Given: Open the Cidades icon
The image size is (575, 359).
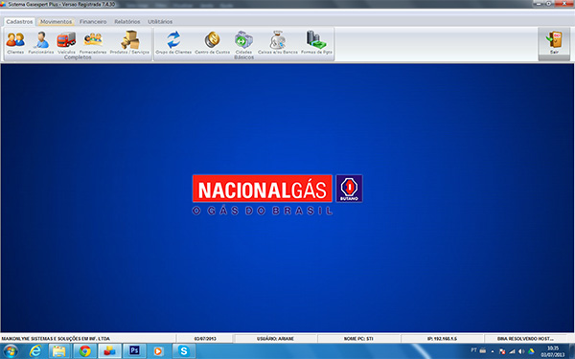Looking at the screenshot, I should (243, 42).
